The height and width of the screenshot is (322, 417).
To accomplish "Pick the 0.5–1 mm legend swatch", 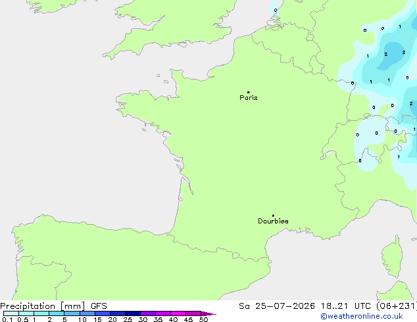I will point(26,313).
